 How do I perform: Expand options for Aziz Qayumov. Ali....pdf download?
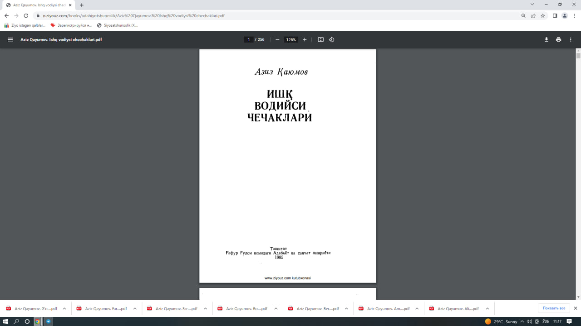point(487,308)
